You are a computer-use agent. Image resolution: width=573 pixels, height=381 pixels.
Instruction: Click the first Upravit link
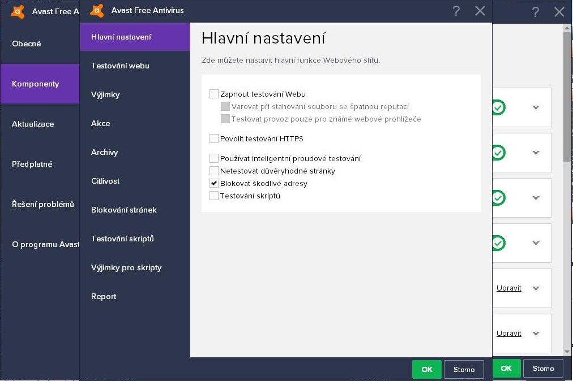tap(508, 288)
